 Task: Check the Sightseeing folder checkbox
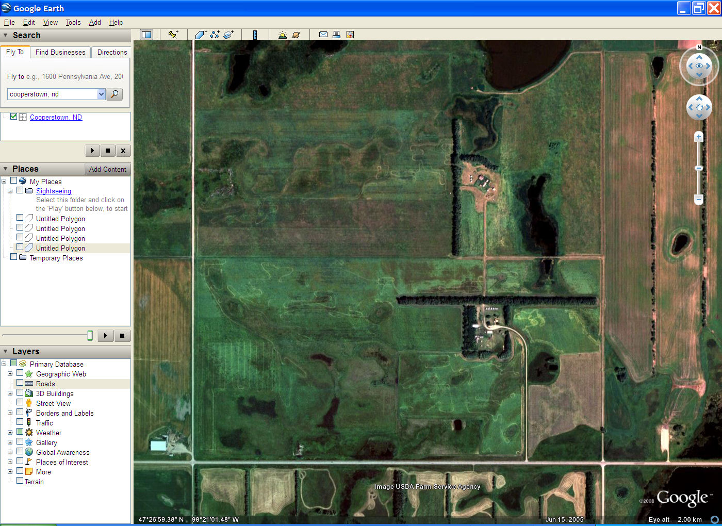(20, 190)
